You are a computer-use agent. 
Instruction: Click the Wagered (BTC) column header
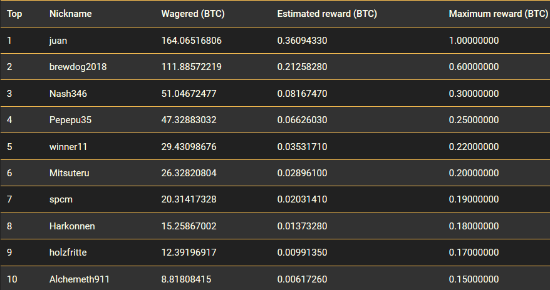click(x=193, y=14)
